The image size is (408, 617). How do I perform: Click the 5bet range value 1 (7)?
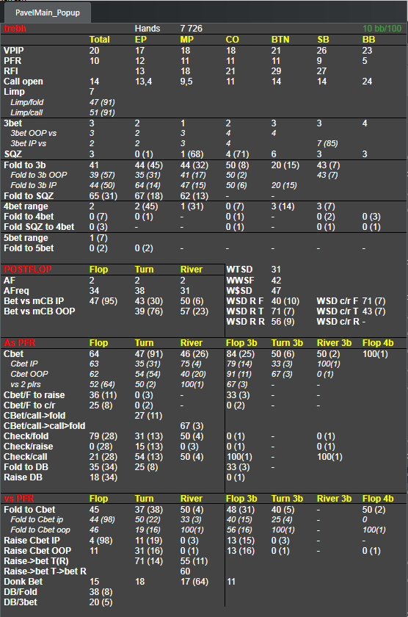[98, 238]
